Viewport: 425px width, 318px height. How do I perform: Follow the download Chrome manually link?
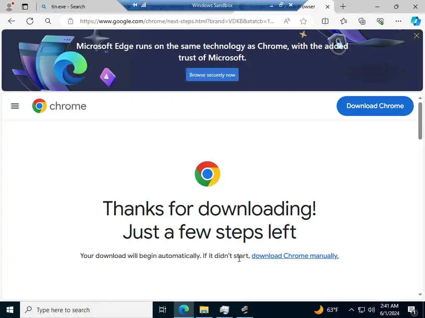(x=295, y=256)
